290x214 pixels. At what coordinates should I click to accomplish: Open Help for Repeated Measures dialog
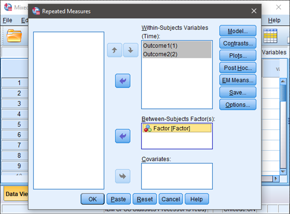point(197,199)
